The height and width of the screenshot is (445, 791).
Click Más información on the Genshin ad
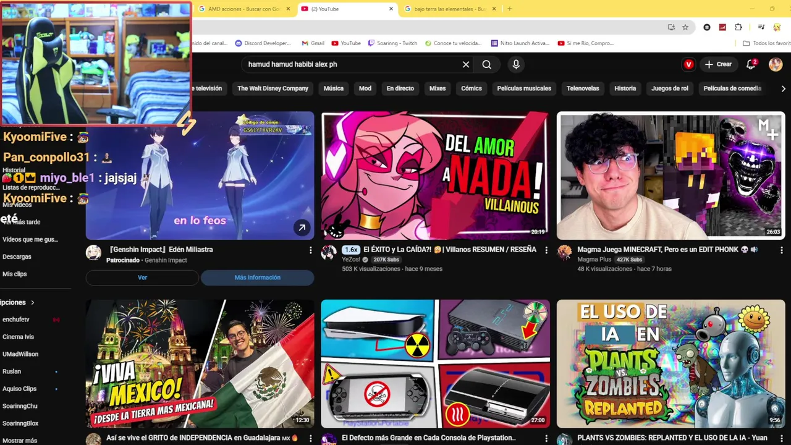click(258, 278)
